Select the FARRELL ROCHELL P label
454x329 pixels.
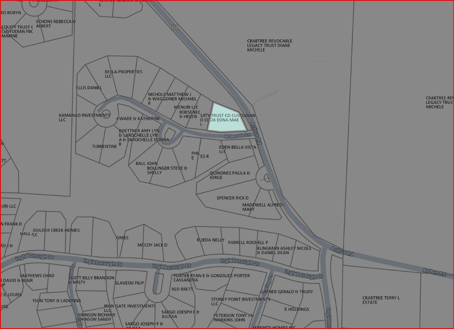coord(248,243)
